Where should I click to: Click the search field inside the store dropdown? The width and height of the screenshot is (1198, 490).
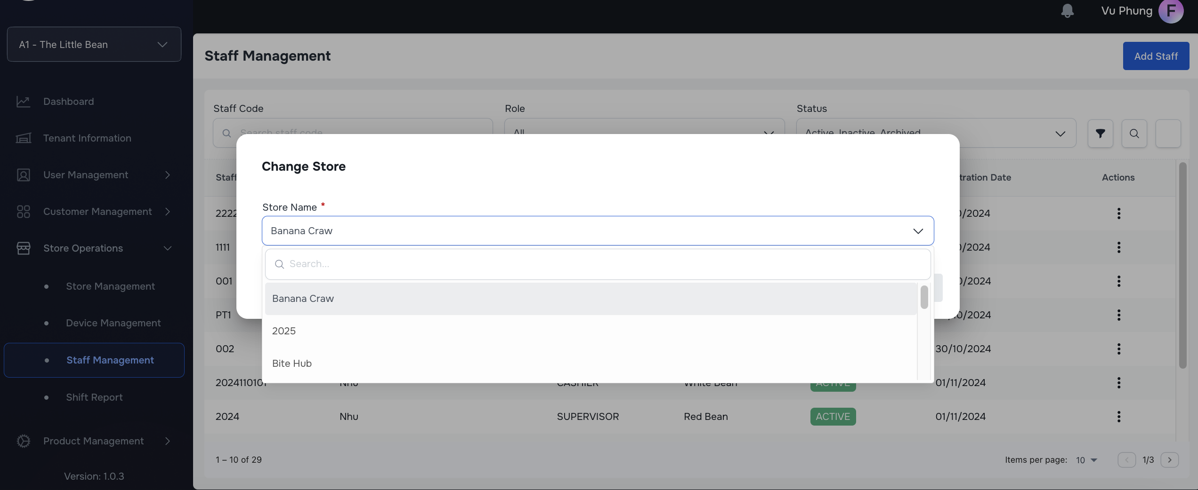(518, 264)
